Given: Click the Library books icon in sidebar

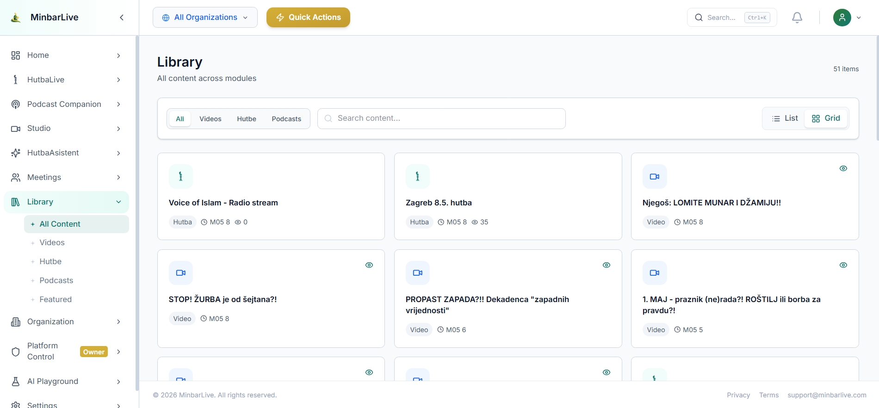Looking at the screenshot, I should 16,202.
